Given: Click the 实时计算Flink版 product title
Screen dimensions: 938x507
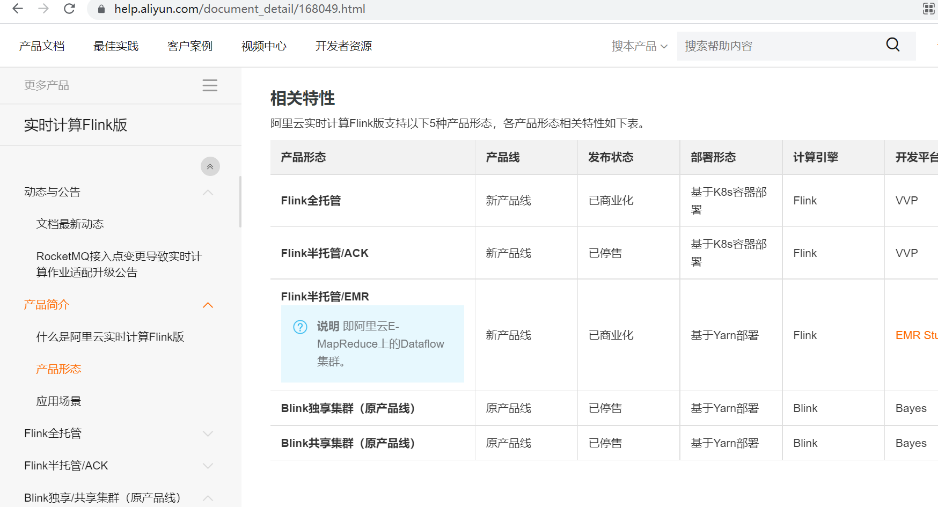Looking at the screenshot, I should coord(76,124).
